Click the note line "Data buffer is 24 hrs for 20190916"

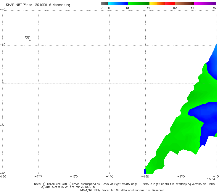pos(68,187)
